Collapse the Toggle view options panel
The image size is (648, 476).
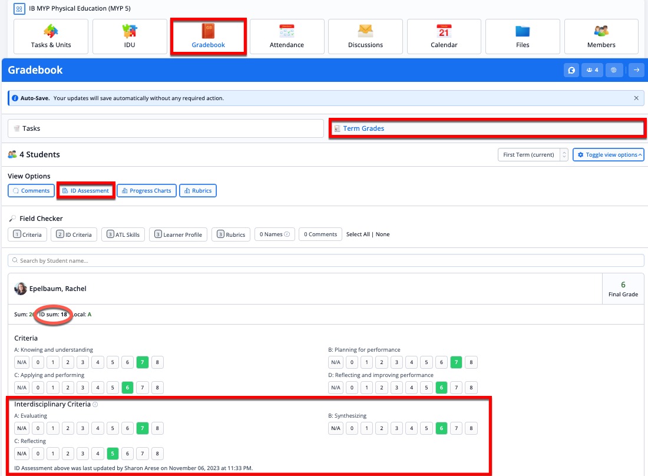click(x=608, y=155)
